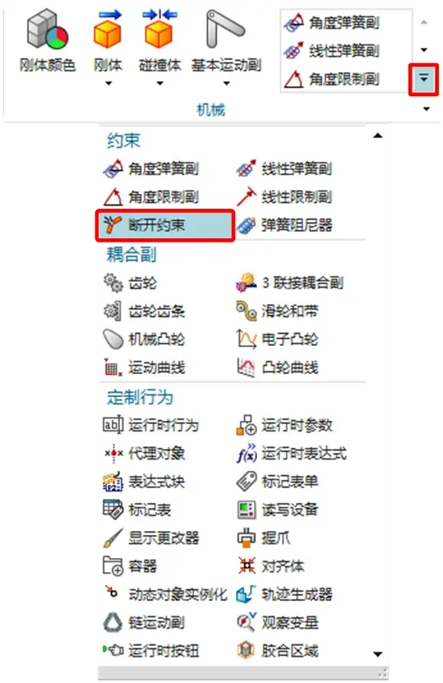This screenshot has width=443, height=683.
Task: Click the 线性弹簧副 item in the ribbon gallery
Action: pyautogui.click(x=332, y=51)
